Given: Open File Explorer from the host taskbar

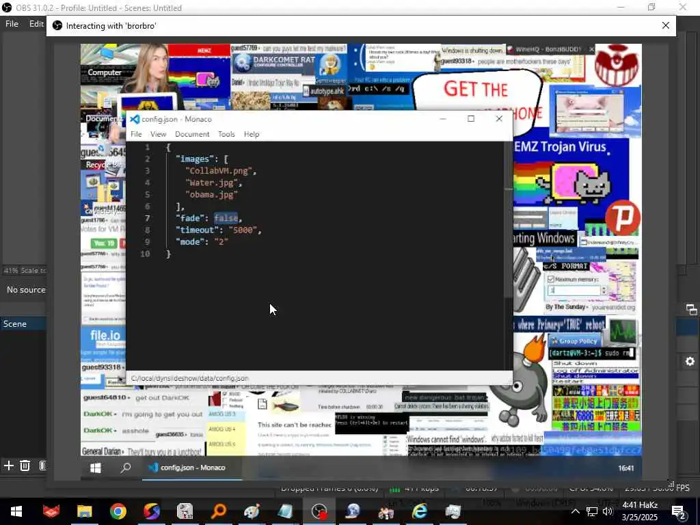Looking at the screenshot, I should coord(84,511).
